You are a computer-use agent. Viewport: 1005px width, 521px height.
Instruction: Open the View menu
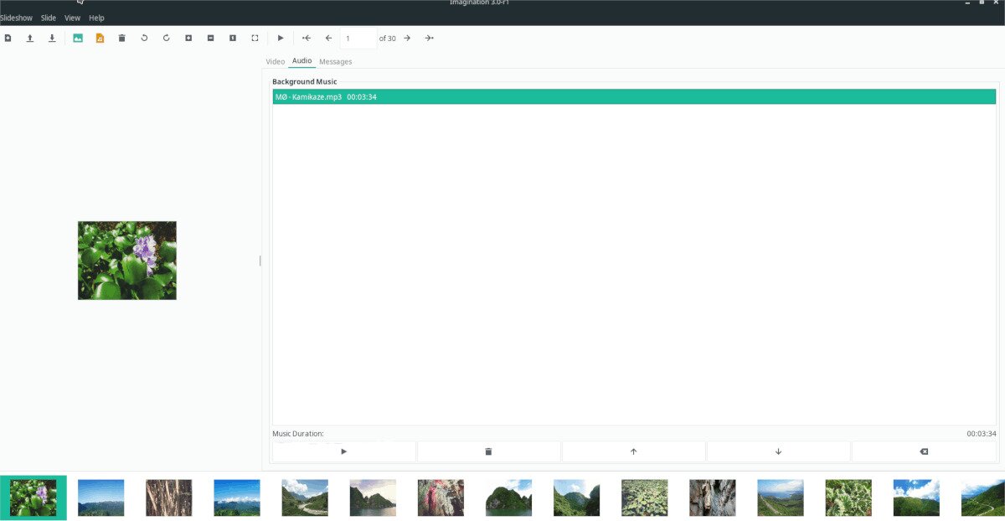click(73, 18)
